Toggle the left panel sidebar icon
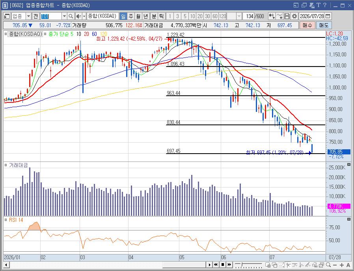Screen dimensions: 354x271 [7, 16]
